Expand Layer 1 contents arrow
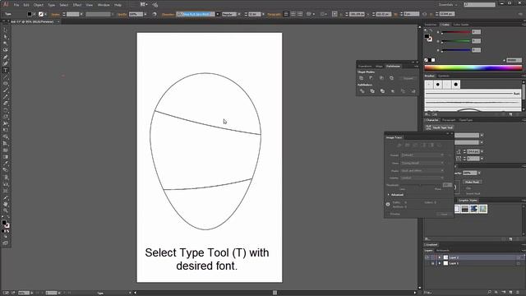Screen dimensions: 526x296 point(440,263)
